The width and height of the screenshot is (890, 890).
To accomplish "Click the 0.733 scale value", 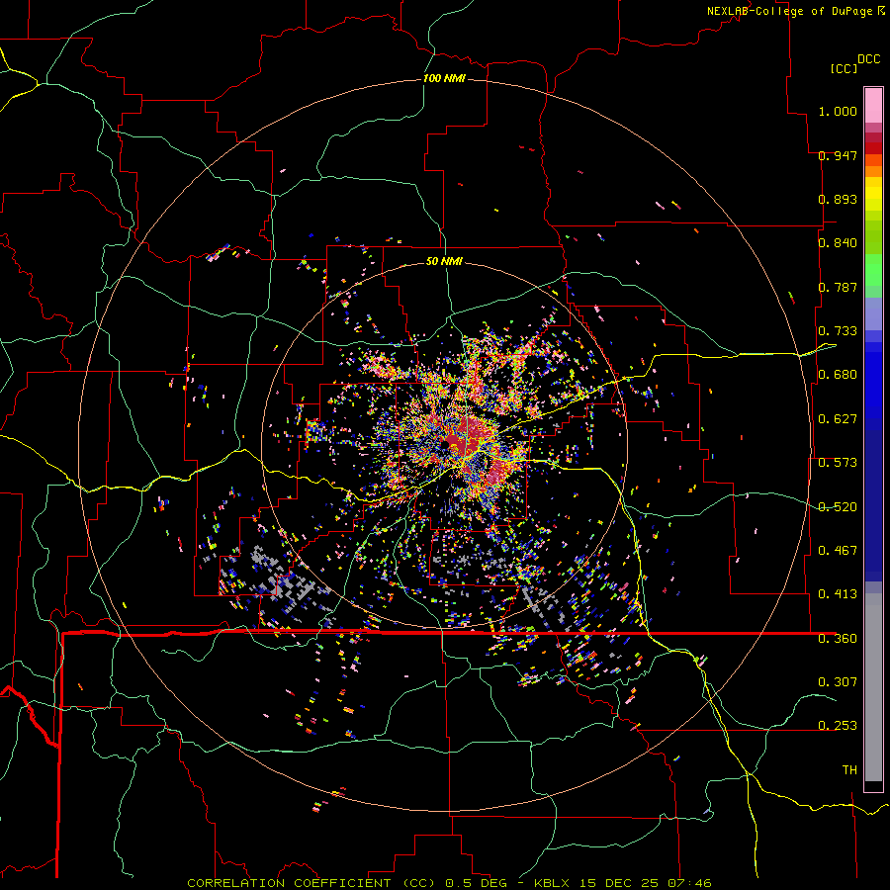I will click(838, 331).
